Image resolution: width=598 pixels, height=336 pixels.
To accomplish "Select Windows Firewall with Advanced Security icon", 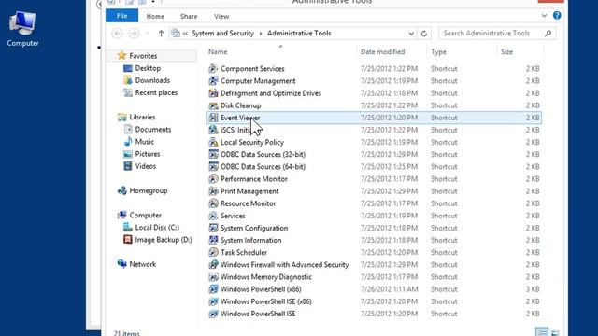I will (x=213, y=264).
